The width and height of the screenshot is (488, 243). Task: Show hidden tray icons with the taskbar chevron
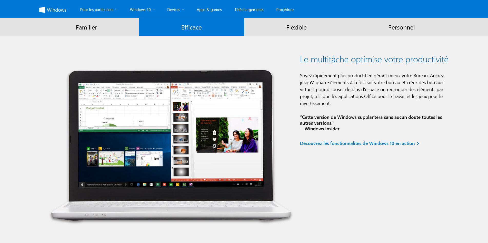click(x=234, y=184)
